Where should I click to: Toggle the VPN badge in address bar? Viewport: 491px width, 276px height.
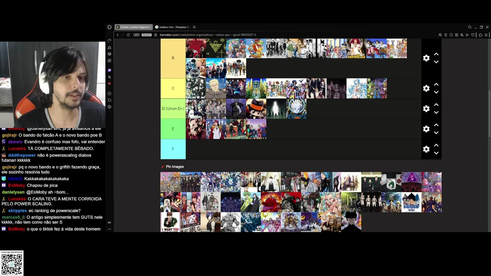[x=137, y=35]
